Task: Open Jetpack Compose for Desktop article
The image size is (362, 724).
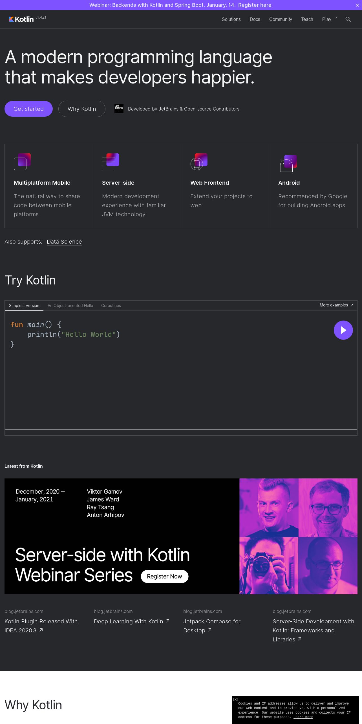Action: 212,626
